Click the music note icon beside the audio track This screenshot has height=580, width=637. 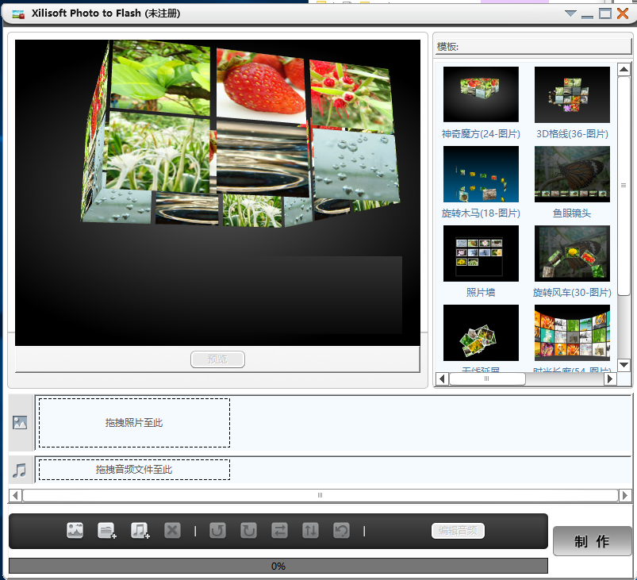tap(20, 470)
